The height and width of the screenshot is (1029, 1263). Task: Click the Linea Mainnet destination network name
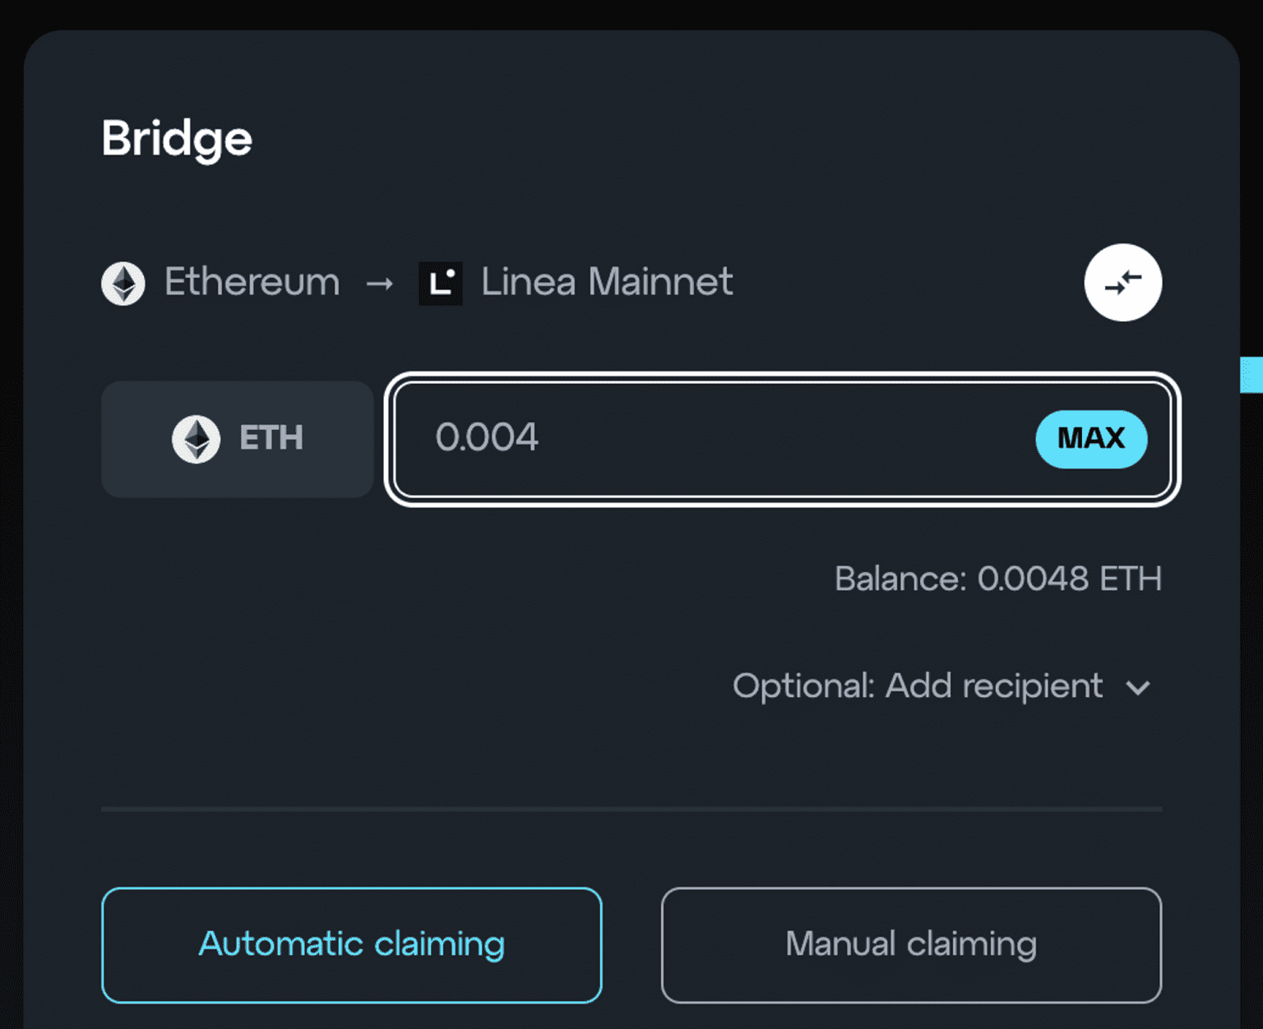click(607, 283)
